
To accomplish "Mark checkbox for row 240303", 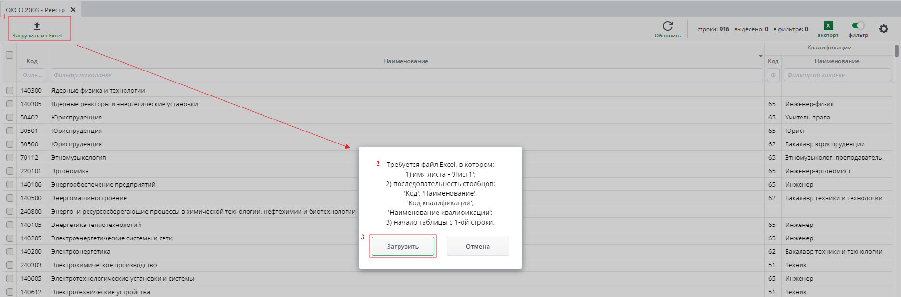I will coord(10,265).
